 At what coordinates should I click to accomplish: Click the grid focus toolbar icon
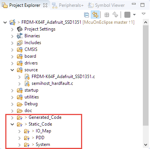(x=107, y=15)
